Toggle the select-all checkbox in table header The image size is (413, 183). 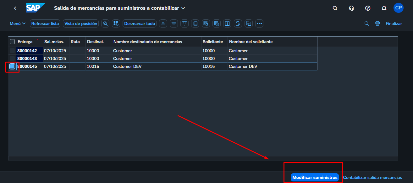click(x=12, y=42)
